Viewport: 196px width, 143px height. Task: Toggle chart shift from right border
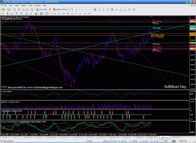pos(31,13)
